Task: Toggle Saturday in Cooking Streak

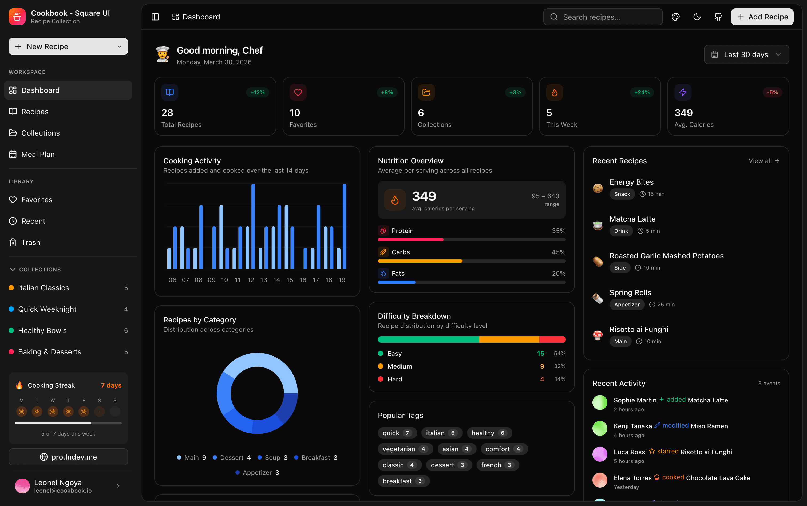Action: [x=99, y=411]
